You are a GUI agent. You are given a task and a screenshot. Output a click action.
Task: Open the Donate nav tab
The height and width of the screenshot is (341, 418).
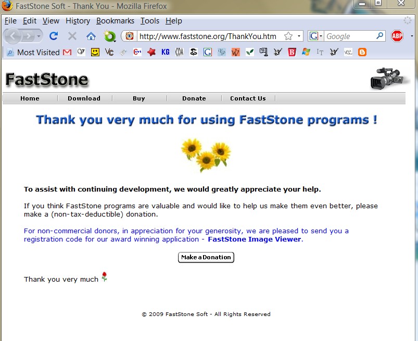point(194,98)
